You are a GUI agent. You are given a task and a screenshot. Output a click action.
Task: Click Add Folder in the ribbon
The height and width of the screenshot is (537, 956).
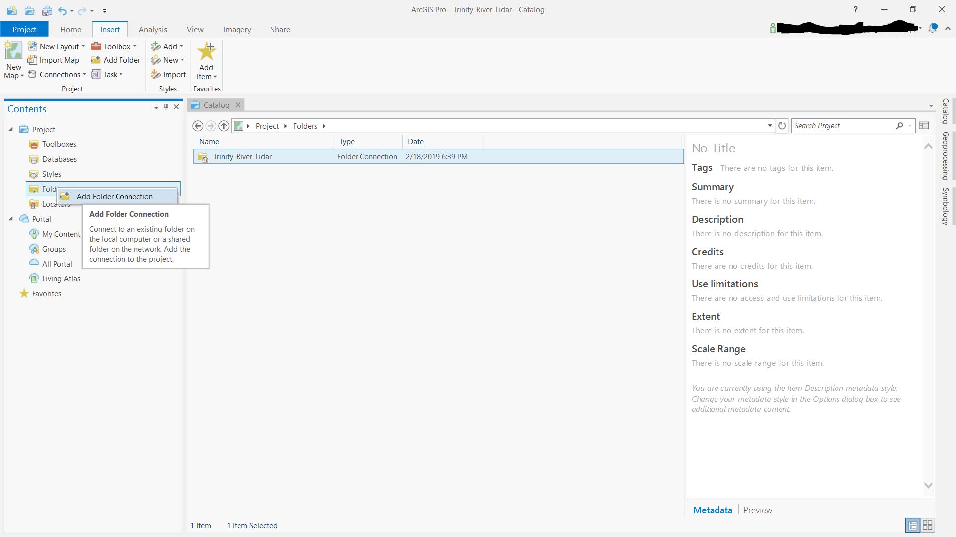click(x=116, y=60)
